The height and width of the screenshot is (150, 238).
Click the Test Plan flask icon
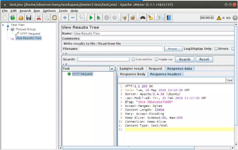coord(8,25)
